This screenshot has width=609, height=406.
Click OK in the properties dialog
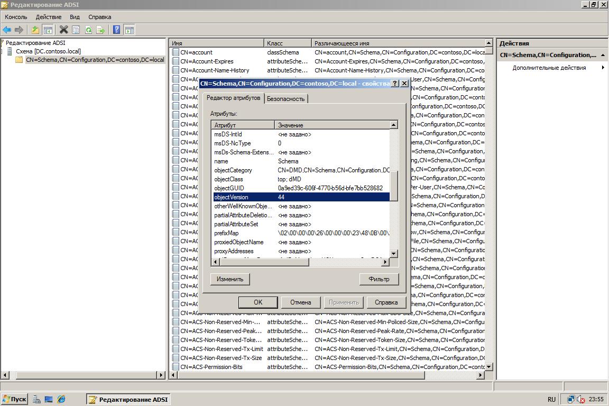coord(258,302)
